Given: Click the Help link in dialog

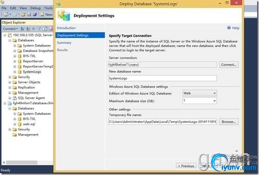Looking at the screenshot, I should (236, 28).
